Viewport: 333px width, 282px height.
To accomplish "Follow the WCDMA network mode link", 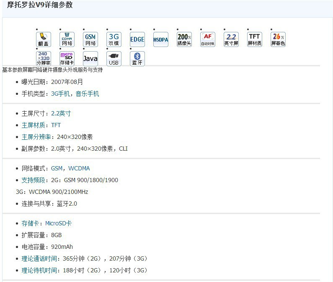I will 79,168.
